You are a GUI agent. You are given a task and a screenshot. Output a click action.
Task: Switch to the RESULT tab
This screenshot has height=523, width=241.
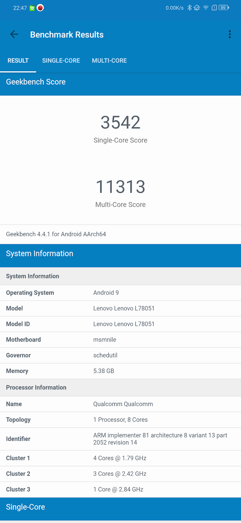pyautogui.click(x=18, y=60)
